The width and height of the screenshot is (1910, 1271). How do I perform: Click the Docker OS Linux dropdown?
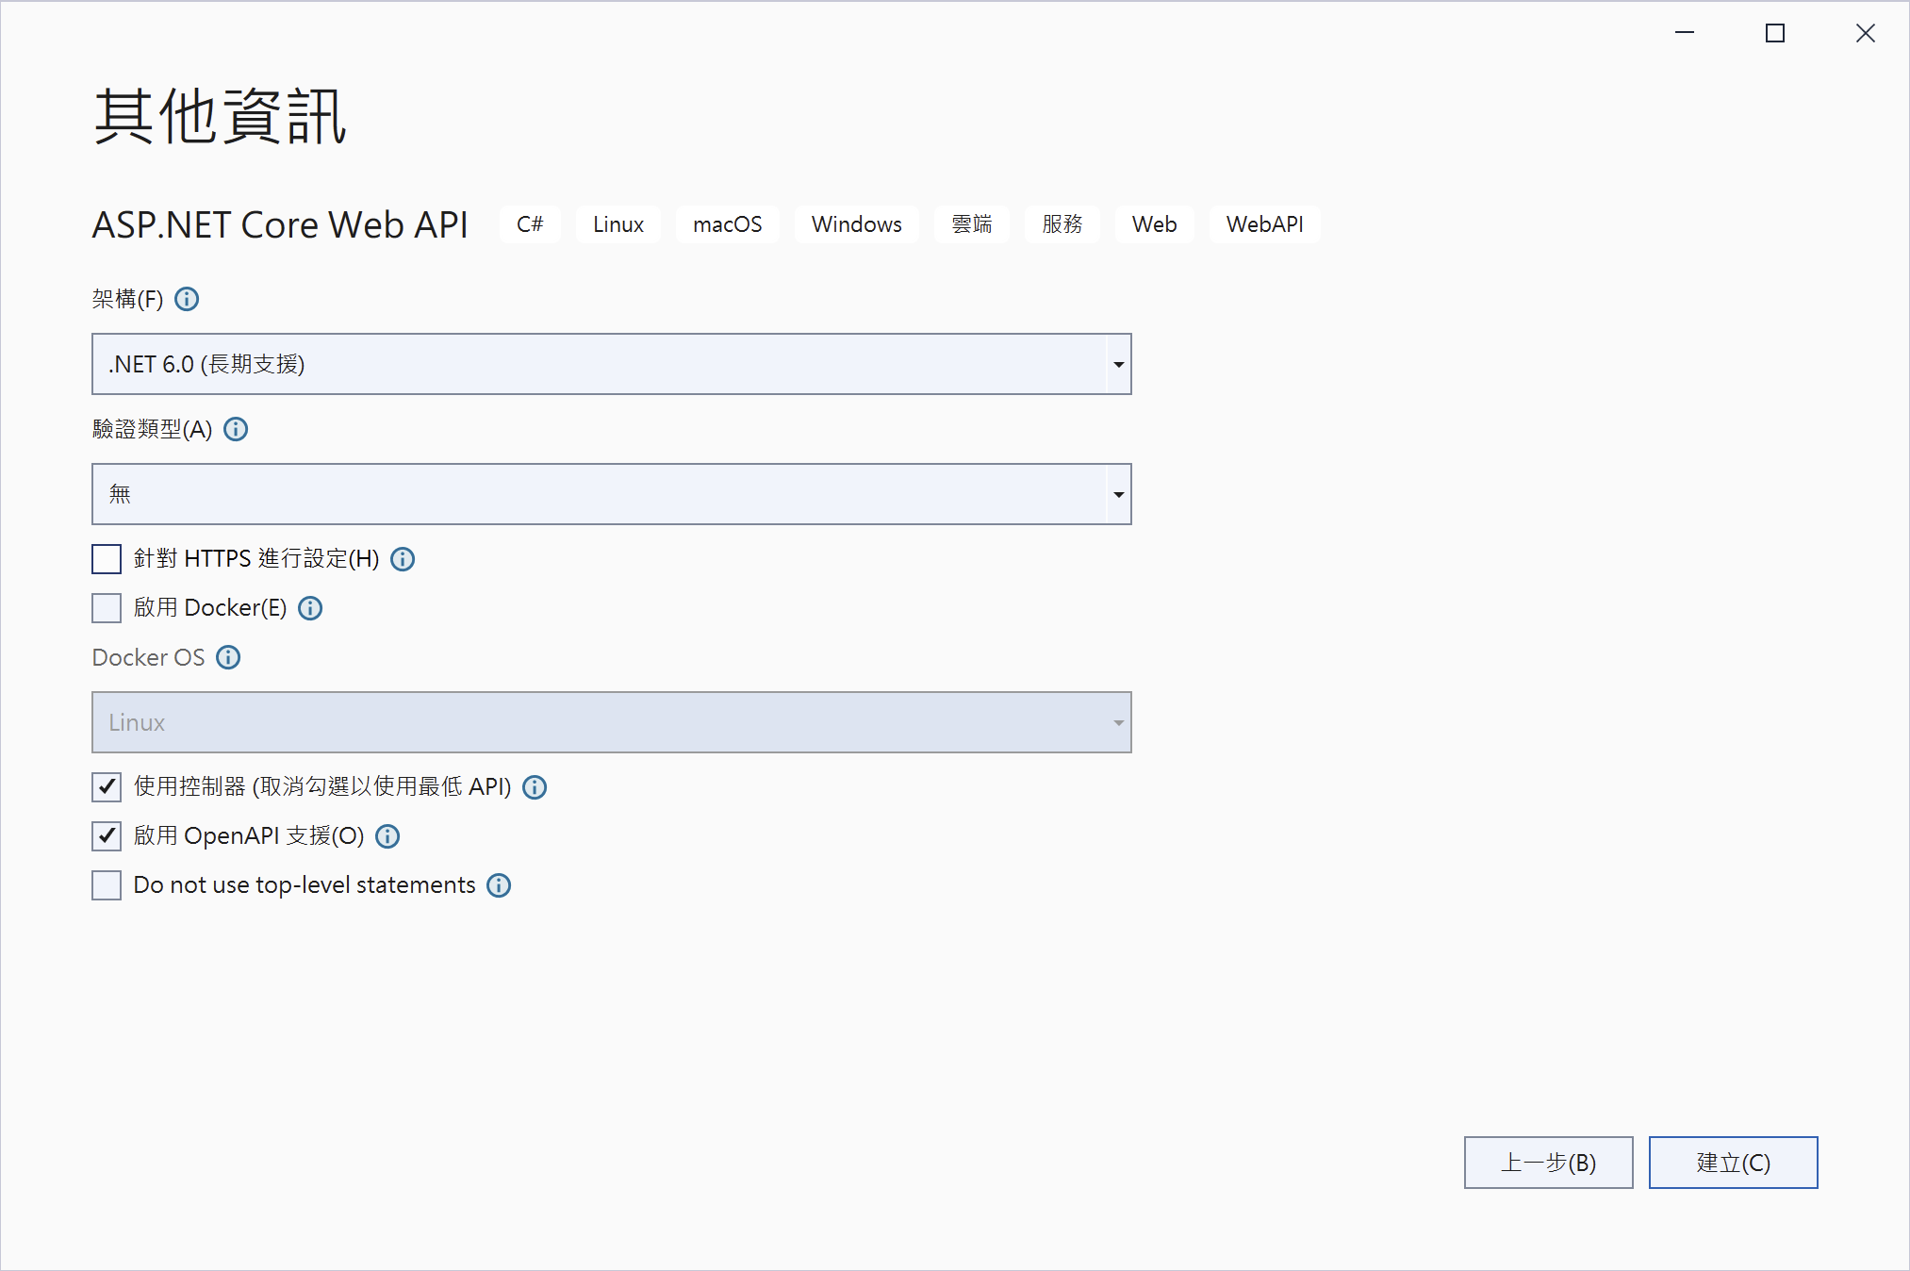[x=611, y=722]
